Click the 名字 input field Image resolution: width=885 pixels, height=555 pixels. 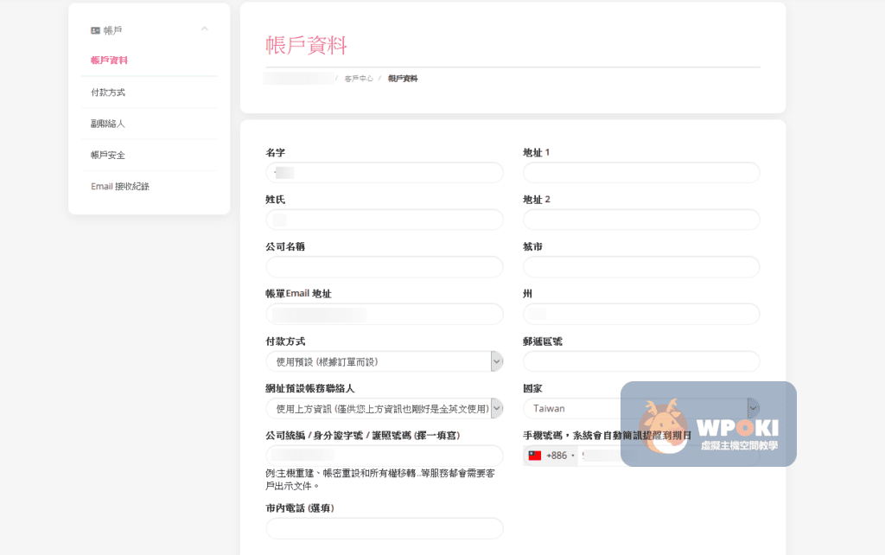(x=385, y=173)
